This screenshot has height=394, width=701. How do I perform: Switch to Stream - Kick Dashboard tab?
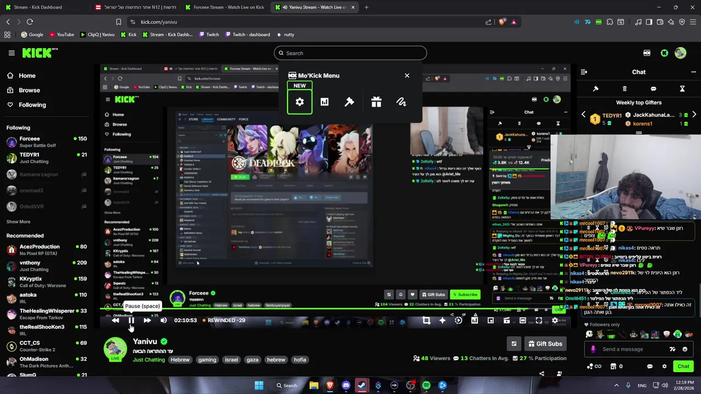pos(45,7)
